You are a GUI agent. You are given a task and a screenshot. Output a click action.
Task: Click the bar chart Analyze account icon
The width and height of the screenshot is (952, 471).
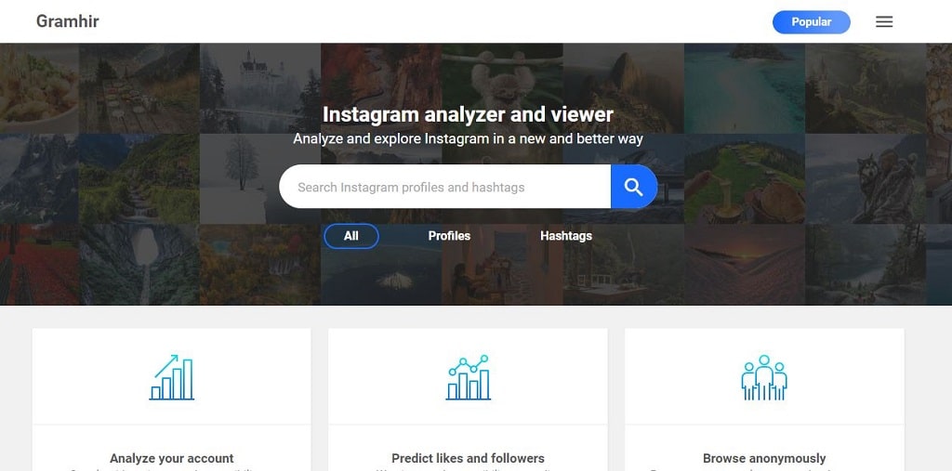pyautogui.click(x=172, y=377)
